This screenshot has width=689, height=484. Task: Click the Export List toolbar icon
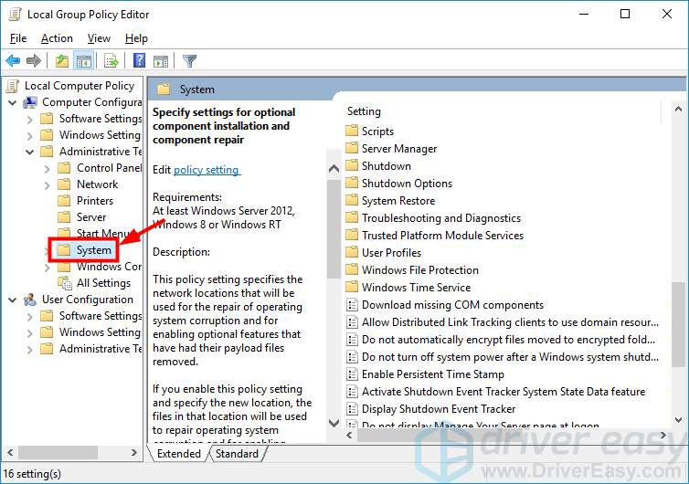coord(111,61)
